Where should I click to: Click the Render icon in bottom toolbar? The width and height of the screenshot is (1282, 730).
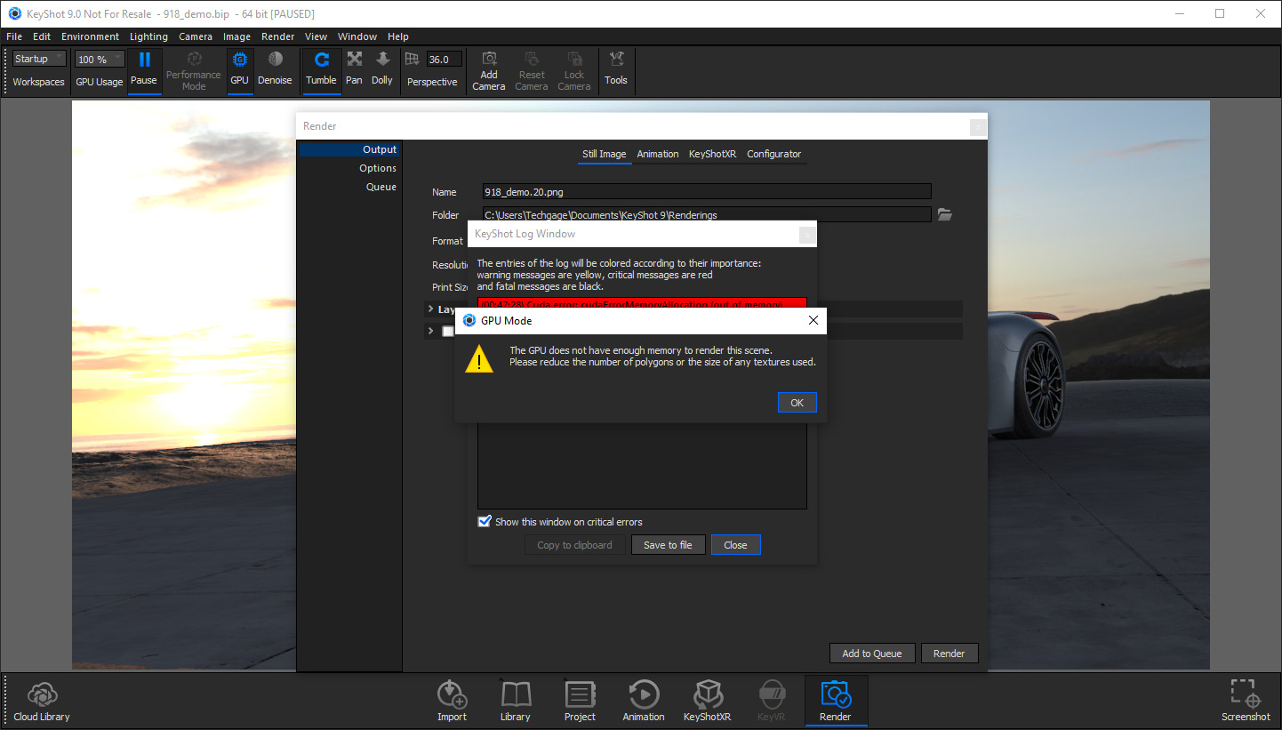(x=836, y=694)
